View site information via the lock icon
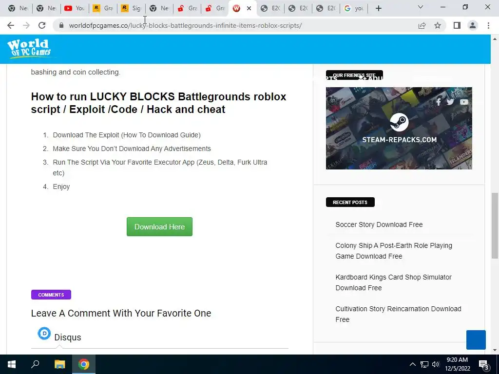The image size is (499, 374). 61,25
